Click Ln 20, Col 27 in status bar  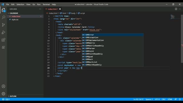click(x=138, y=99)
